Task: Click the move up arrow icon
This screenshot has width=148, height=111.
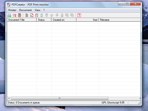Action: click(52, 15)
